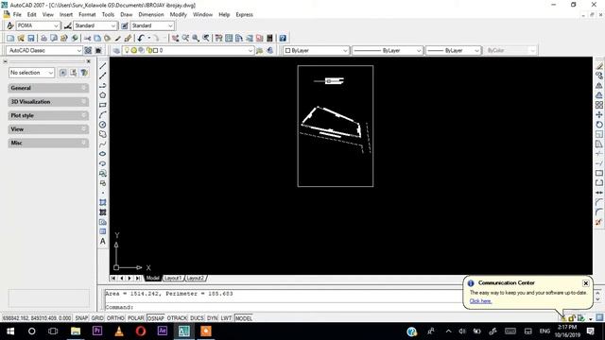Switch to the Layout1 tab

click(x=172, y=278)
